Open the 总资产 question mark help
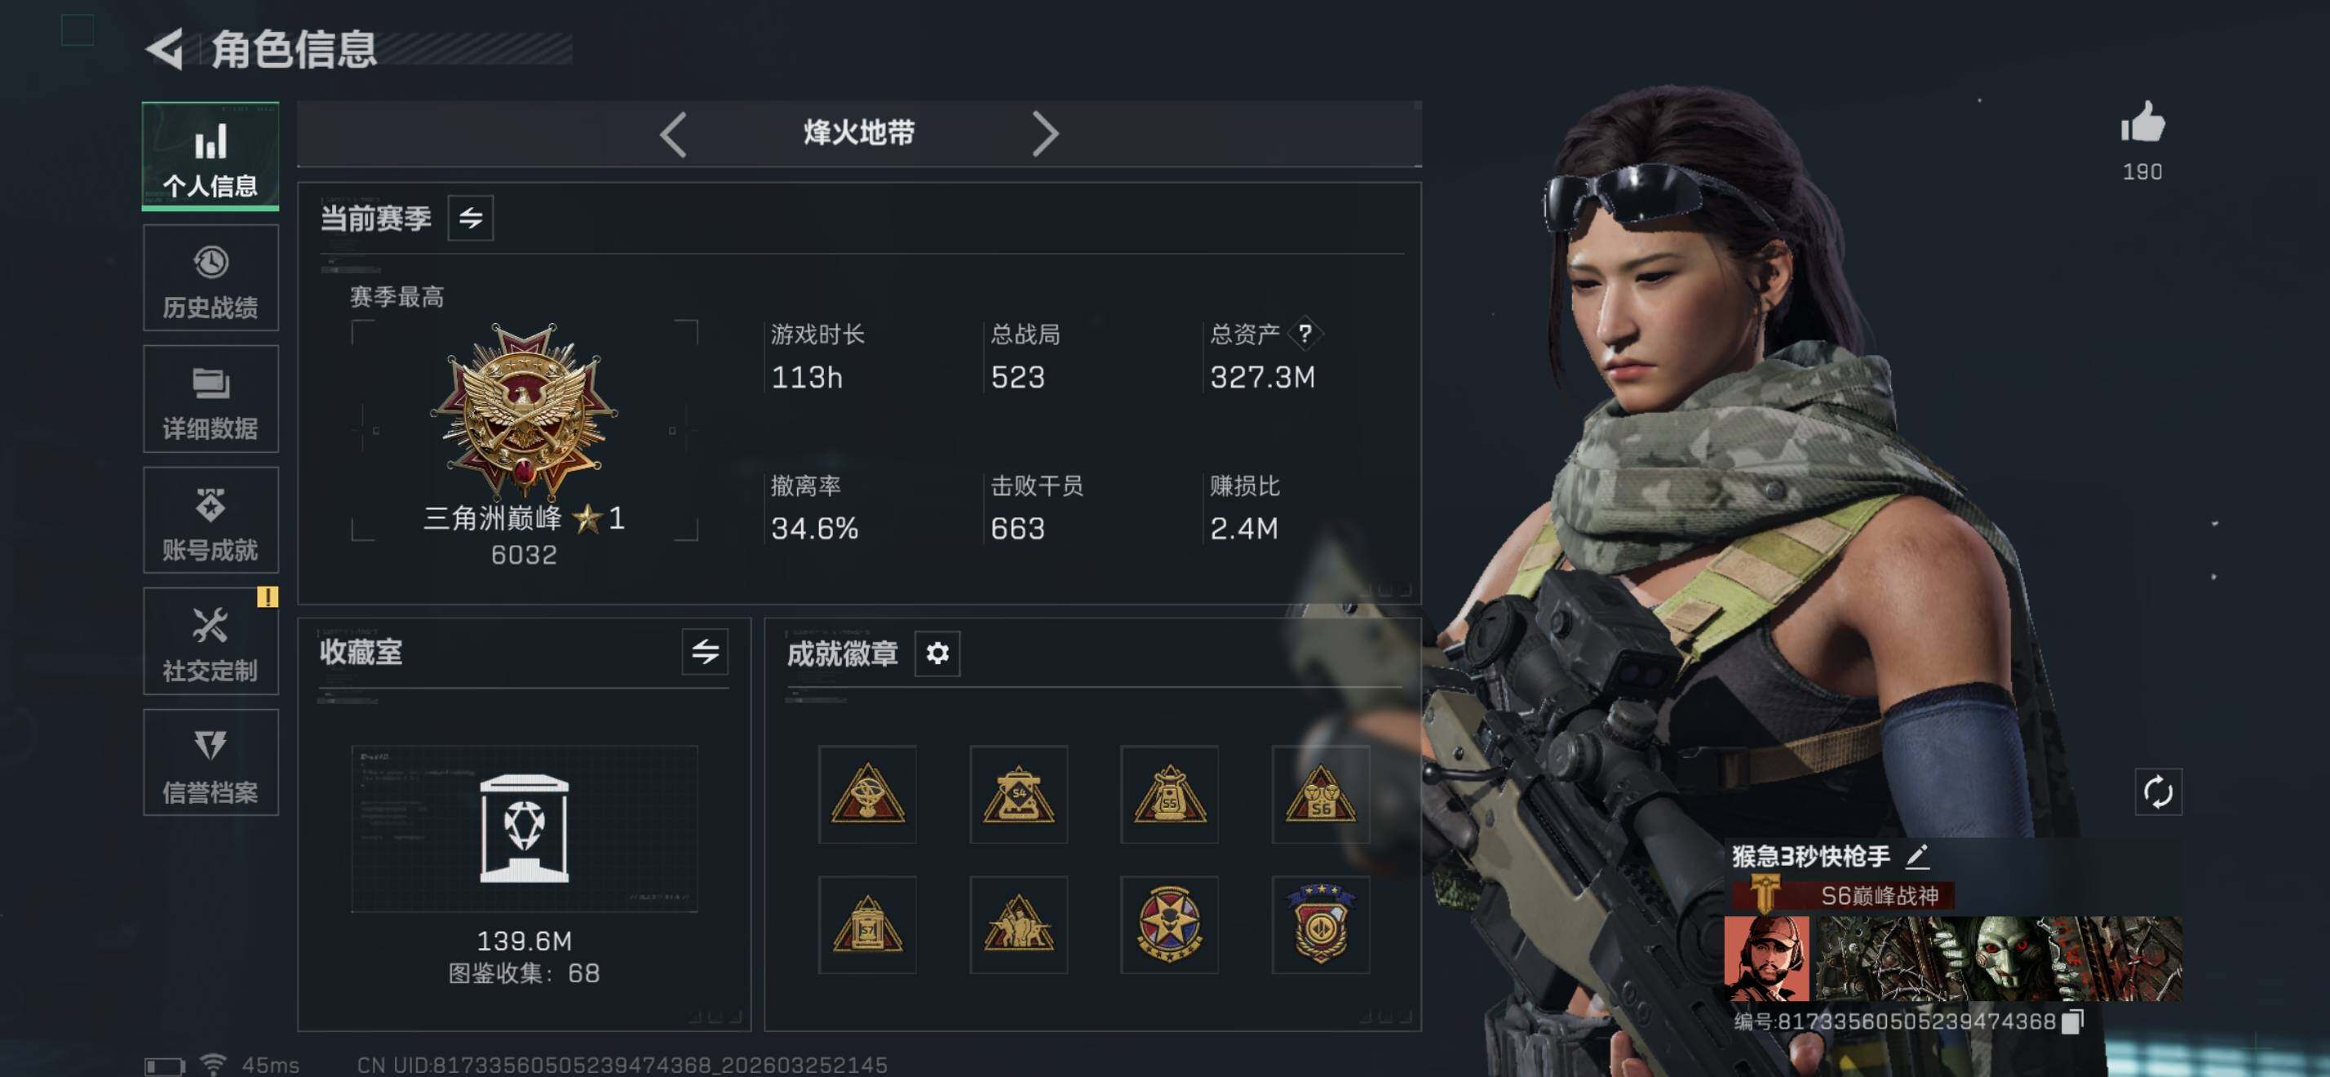2330x1077 pixels. (x=1305, y=334)
